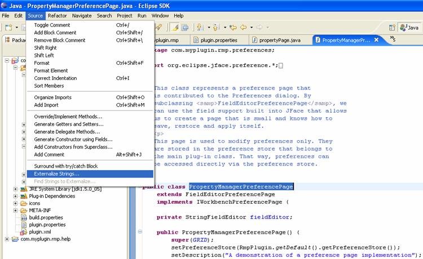The image size is (423, 259).
Task: Close the PropertyManagerPr... editor tab
Action: tap(376, 40)
